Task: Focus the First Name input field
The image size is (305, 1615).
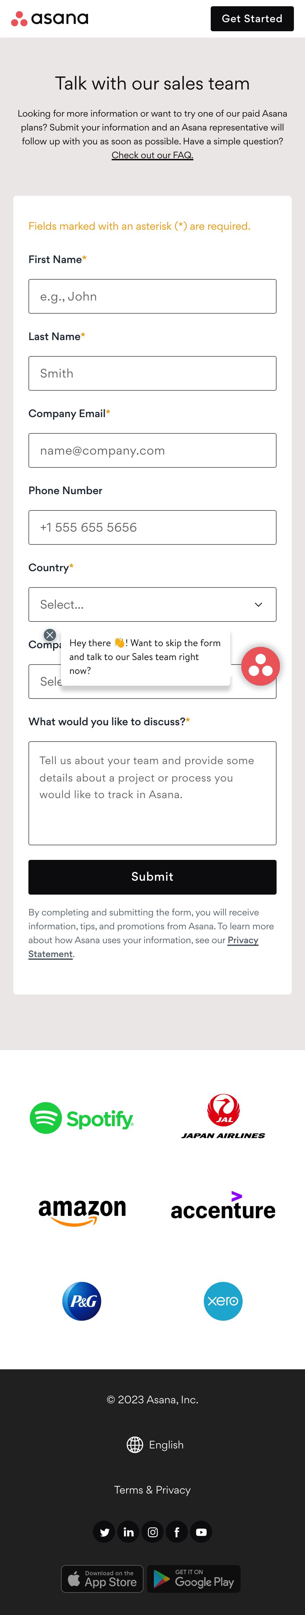Action: point(152,296)
